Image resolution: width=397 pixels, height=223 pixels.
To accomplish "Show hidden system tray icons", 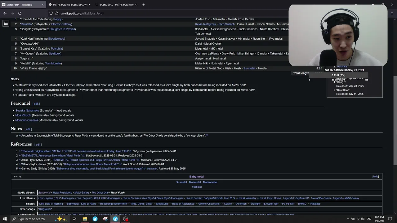I will tap(348, 219).
